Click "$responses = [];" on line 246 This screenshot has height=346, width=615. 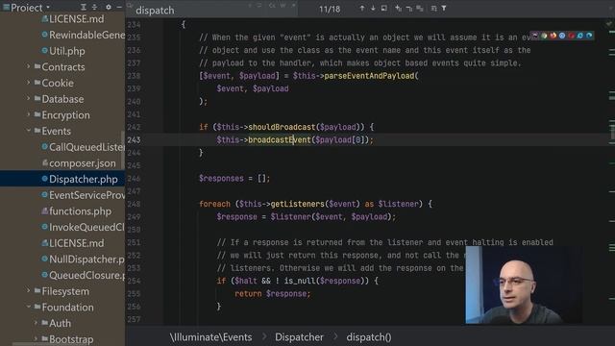coord(234,178)
